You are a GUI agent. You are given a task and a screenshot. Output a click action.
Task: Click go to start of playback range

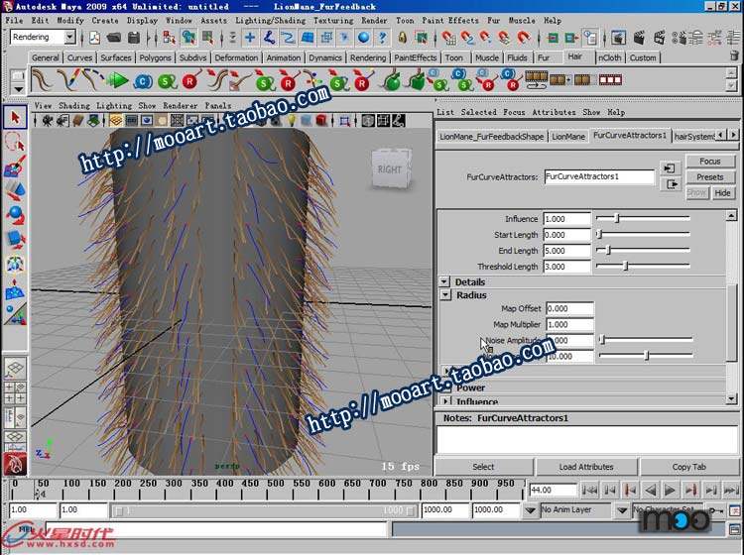589,490
